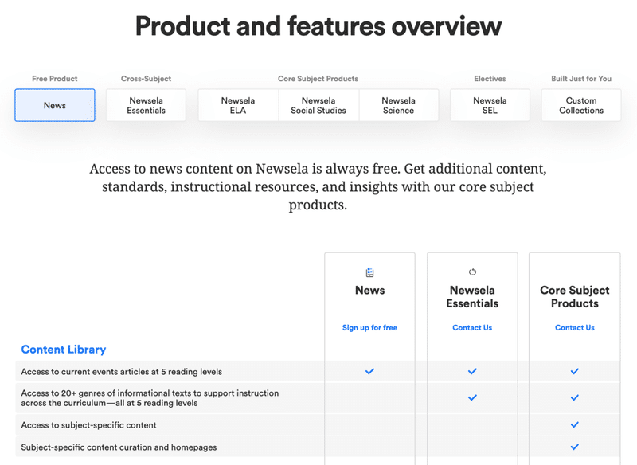Click the Cross-Subject category label
637x465 pixels.
147,79
